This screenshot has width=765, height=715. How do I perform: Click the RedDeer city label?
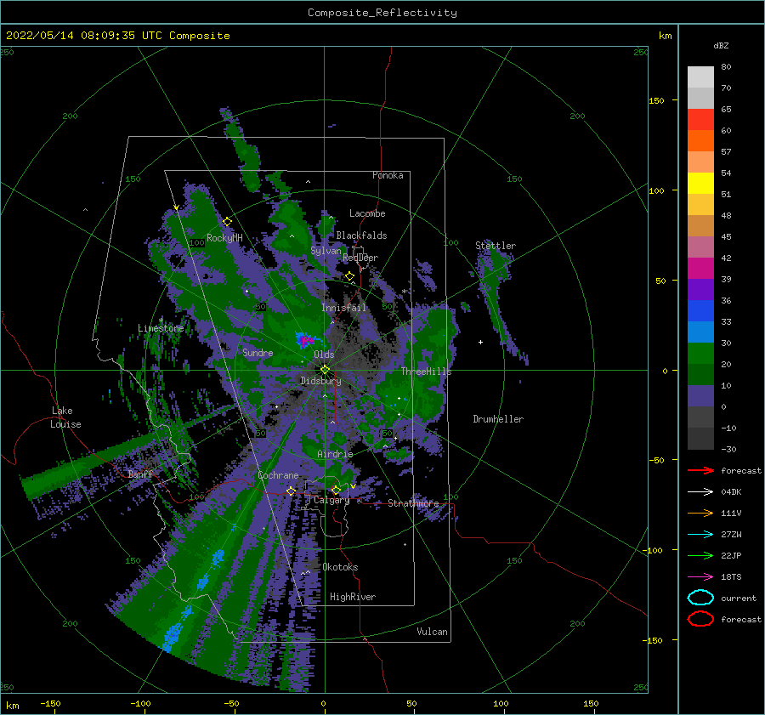point(360,258)
